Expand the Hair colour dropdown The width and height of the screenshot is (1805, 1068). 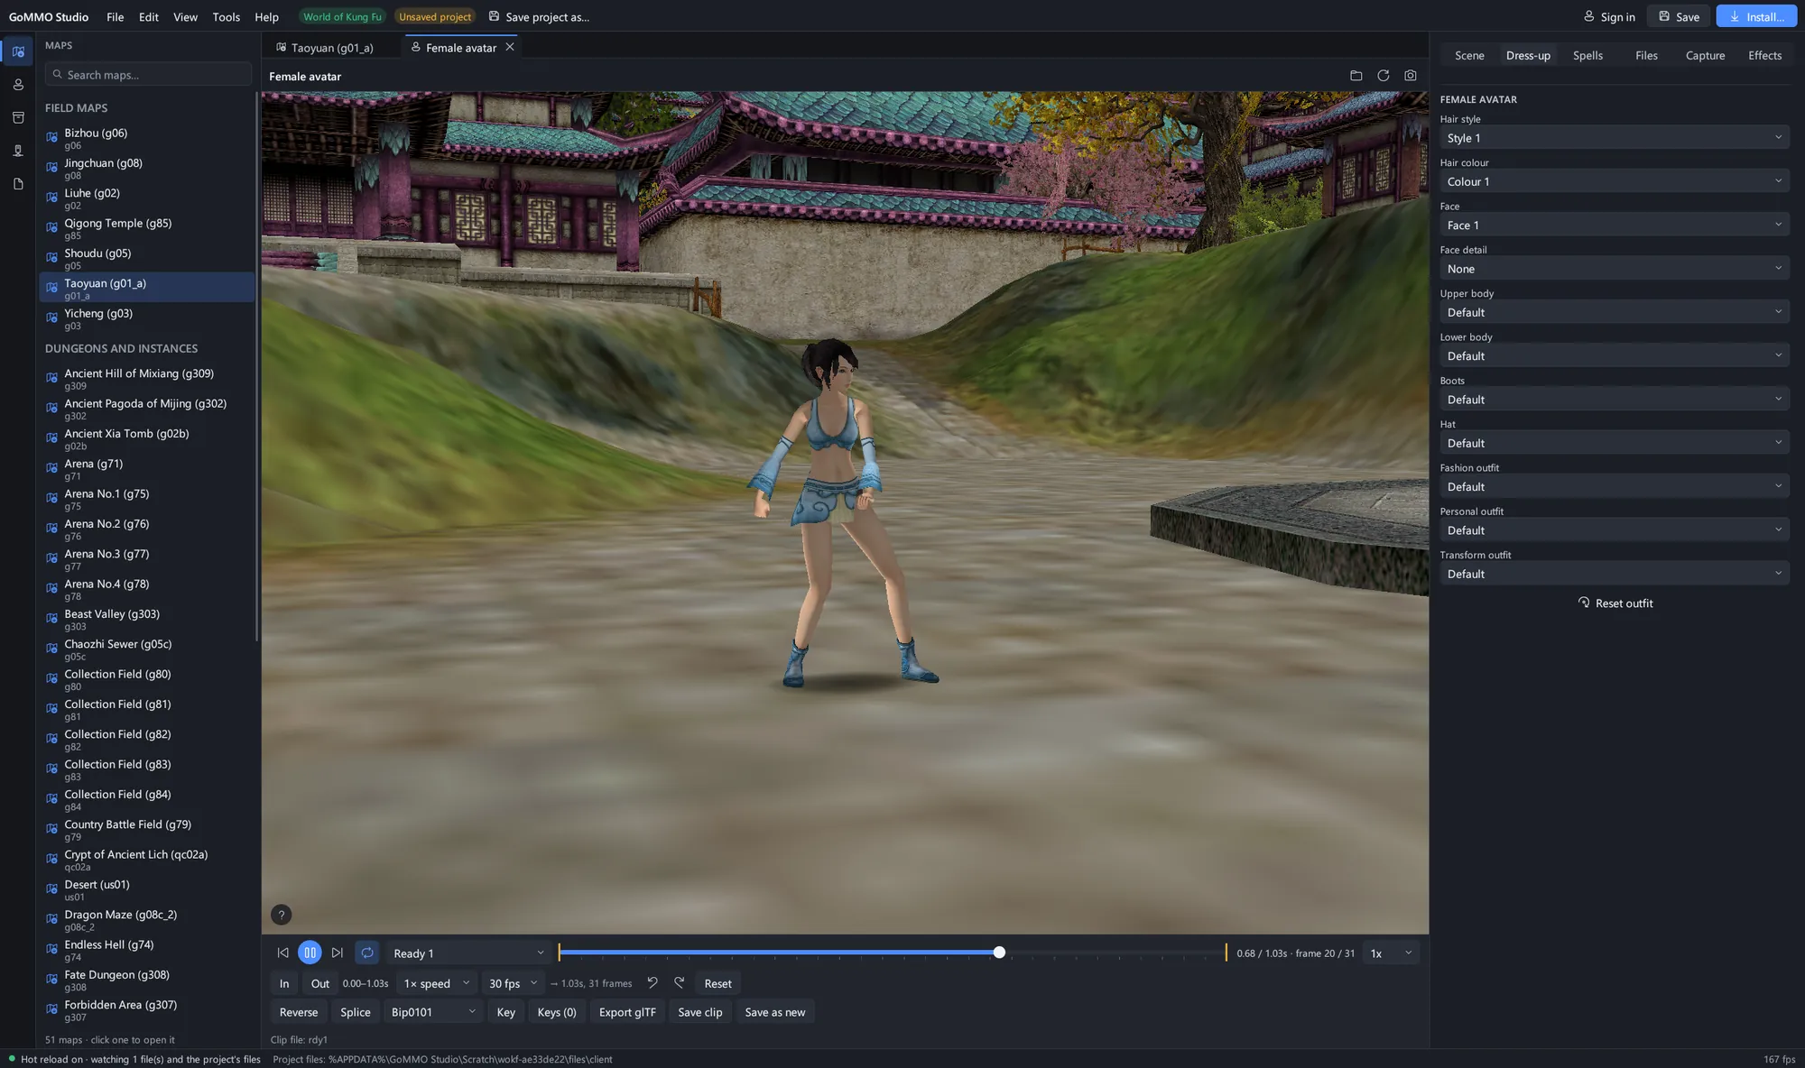pyautogui.click(x=1614, y=181)
